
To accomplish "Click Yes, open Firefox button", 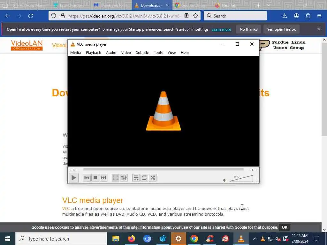I will tap(281, 29).
